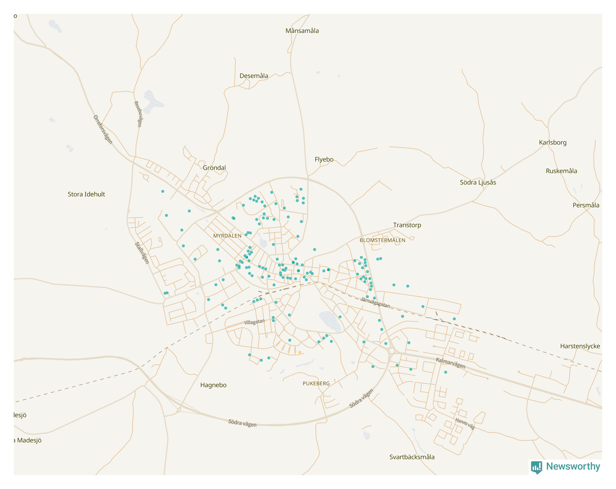The height and width of the screenshot is (489, 616).
Task: Click the single orange data point
Action: [300, 352]
